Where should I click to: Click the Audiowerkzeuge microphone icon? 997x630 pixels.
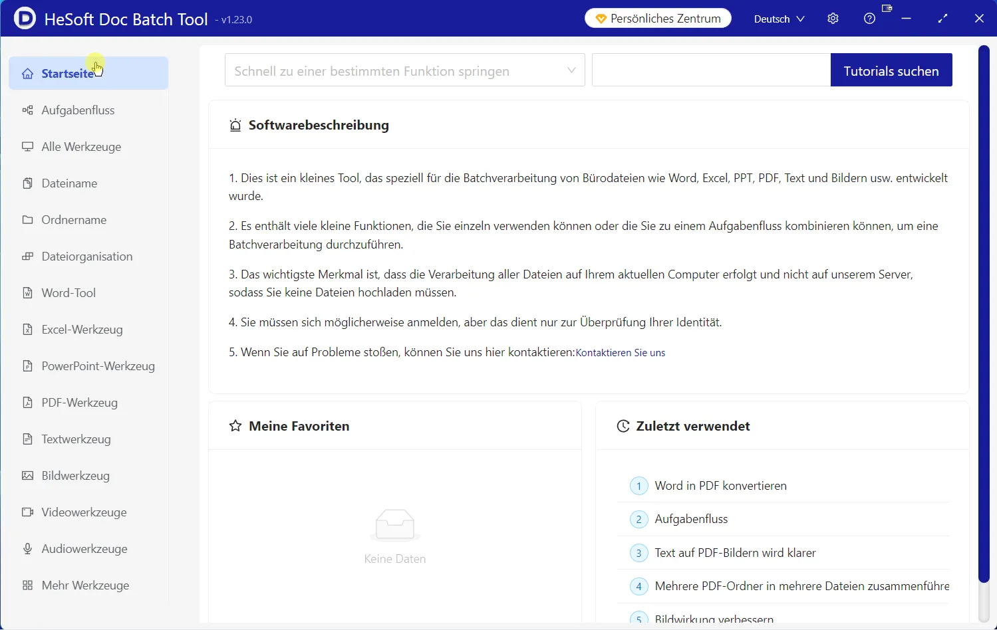[x=27, y=549]
